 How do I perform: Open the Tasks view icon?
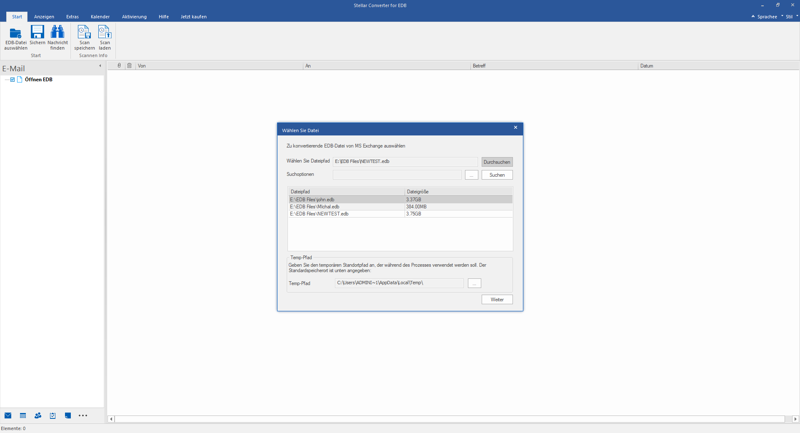coord(53,415)
